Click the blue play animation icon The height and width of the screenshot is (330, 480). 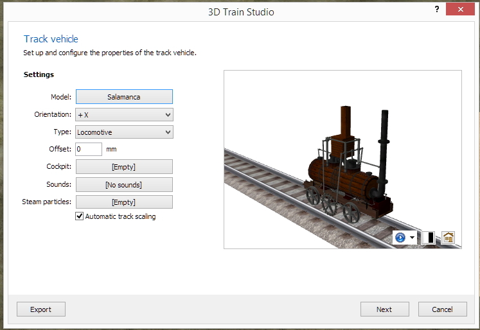coord(400,238)
